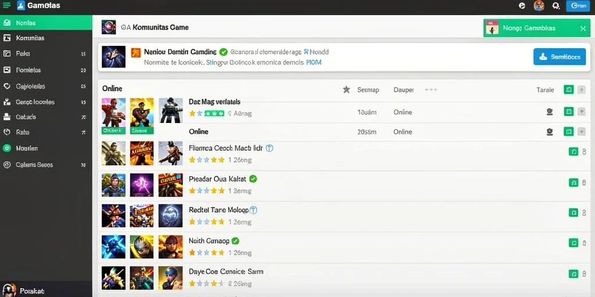Click the info icon beside Flemea Ceoch Macb lidr

click(269, 148)
